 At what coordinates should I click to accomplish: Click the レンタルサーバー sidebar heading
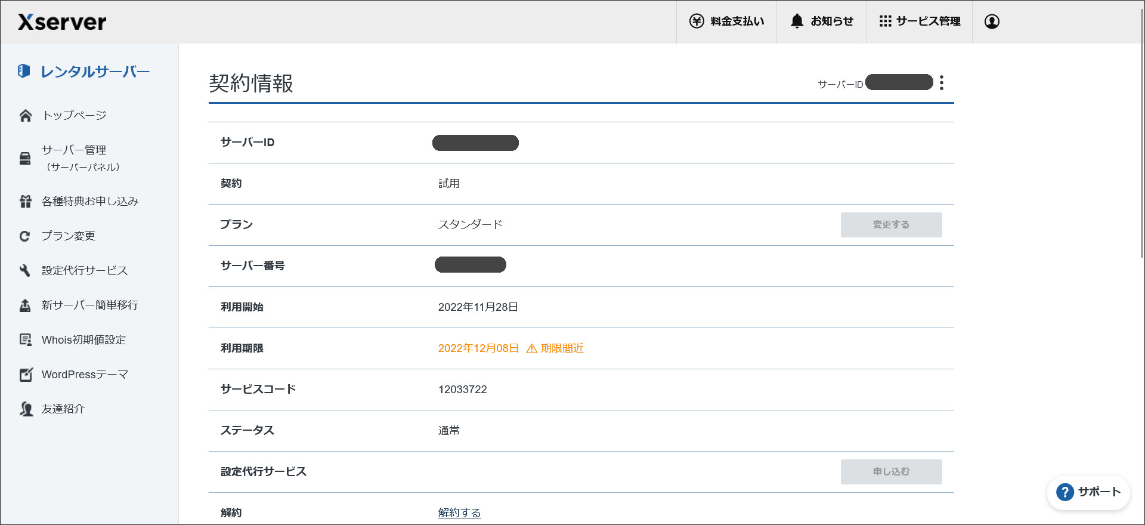(95, 72)
